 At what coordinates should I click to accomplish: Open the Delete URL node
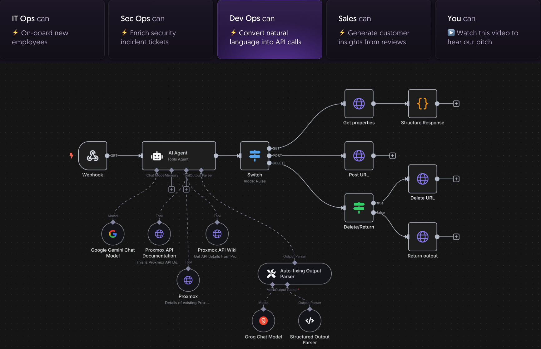click(x=423, y=179)
